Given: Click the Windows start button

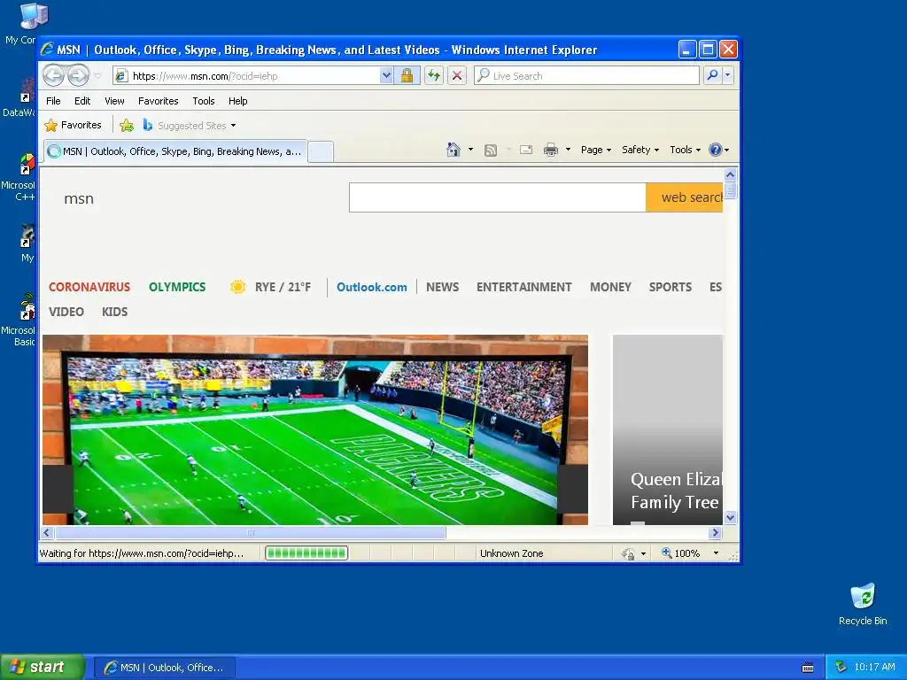Looking at the screenshot, I should tap(42, 667).
